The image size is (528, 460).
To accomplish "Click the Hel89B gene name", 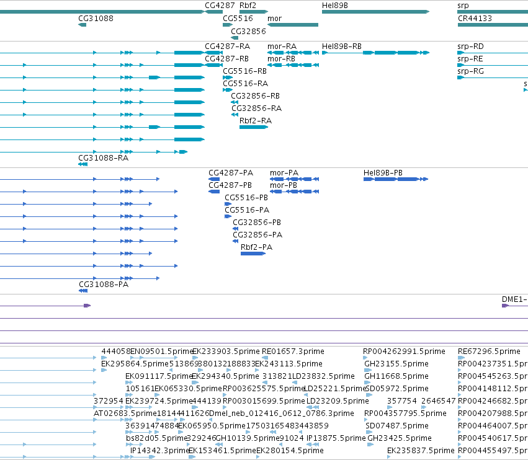I will click(334, 6).
